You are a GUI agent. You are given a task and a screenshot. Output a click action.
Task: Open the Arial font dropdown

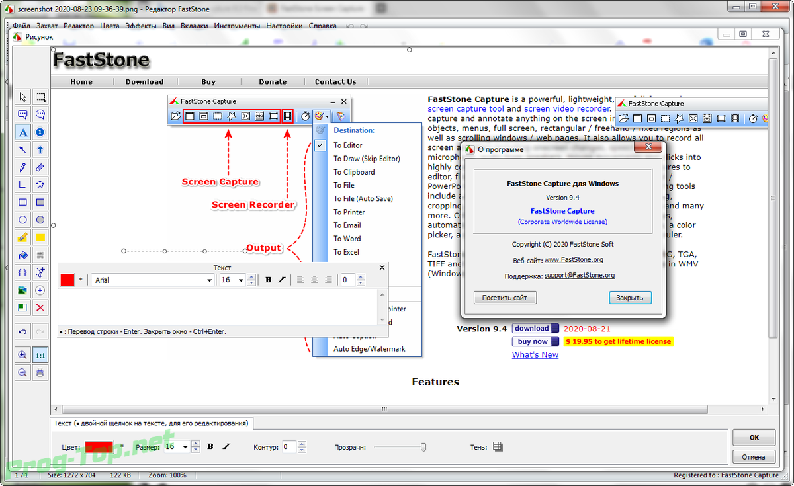pos(210,280)
